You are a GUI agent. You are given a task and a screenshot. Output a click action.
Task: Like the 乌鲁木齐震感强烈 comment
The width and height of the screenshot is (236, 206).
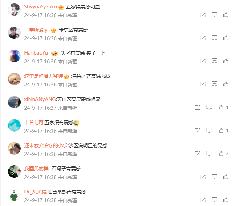click(x=226, y=84)
